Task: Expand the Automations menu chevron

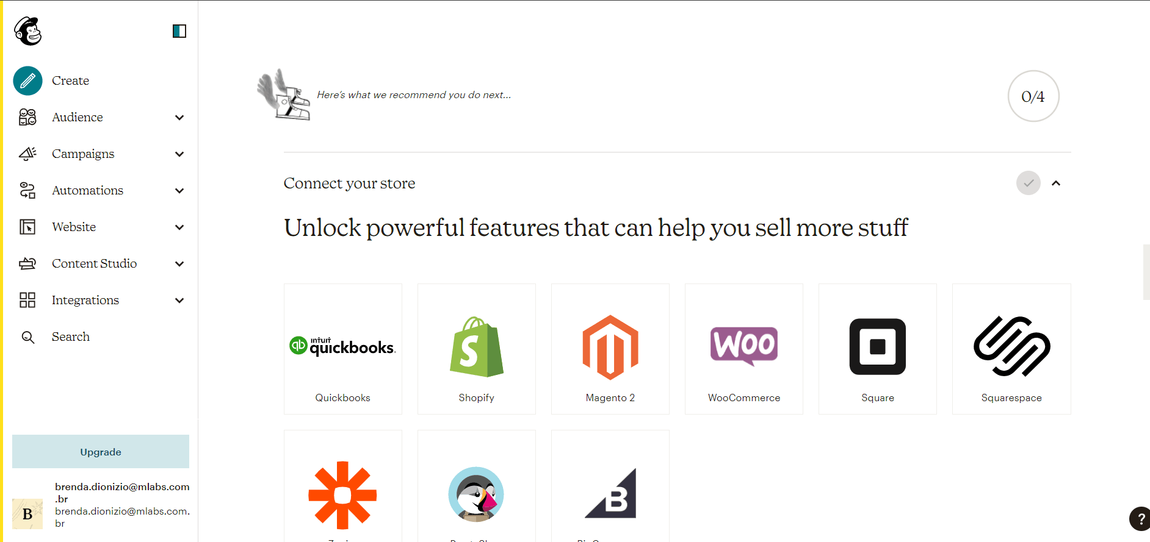Action: tap(179, 191)
